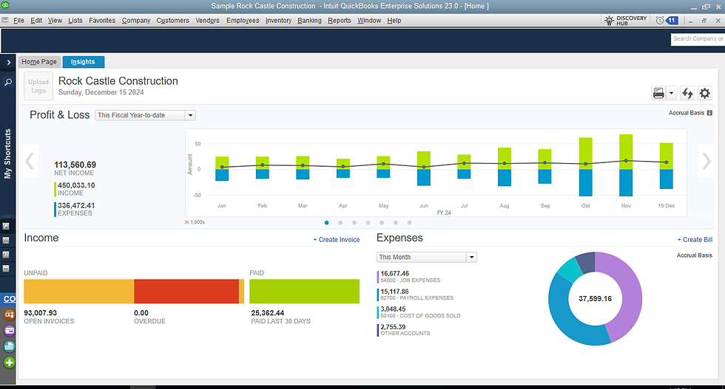Open the This Fiscal Year-to-date period dropdown
The width and height of the screenshot is (725, 389).
tap(145, 115)
